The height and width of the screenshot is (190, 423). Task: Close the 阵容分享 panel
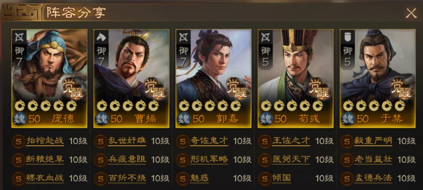pyautogui.click(x=411, y=13)
